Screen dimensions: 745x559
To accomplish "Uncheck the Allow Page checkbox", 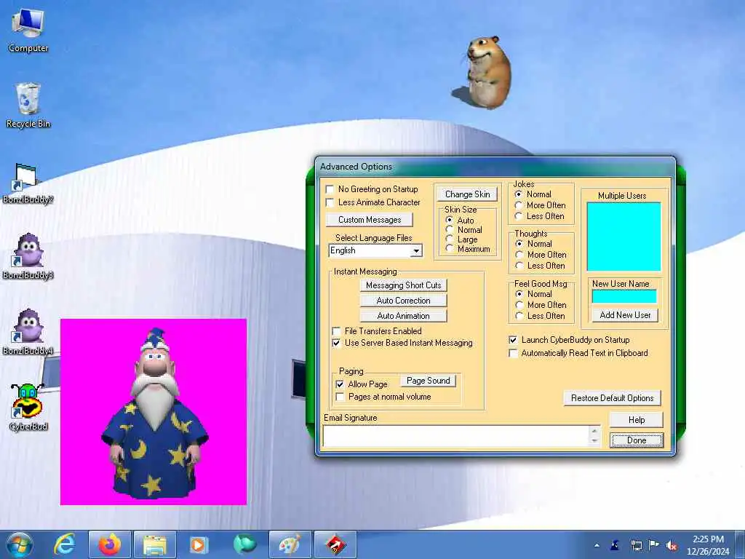I will (340, 384).
